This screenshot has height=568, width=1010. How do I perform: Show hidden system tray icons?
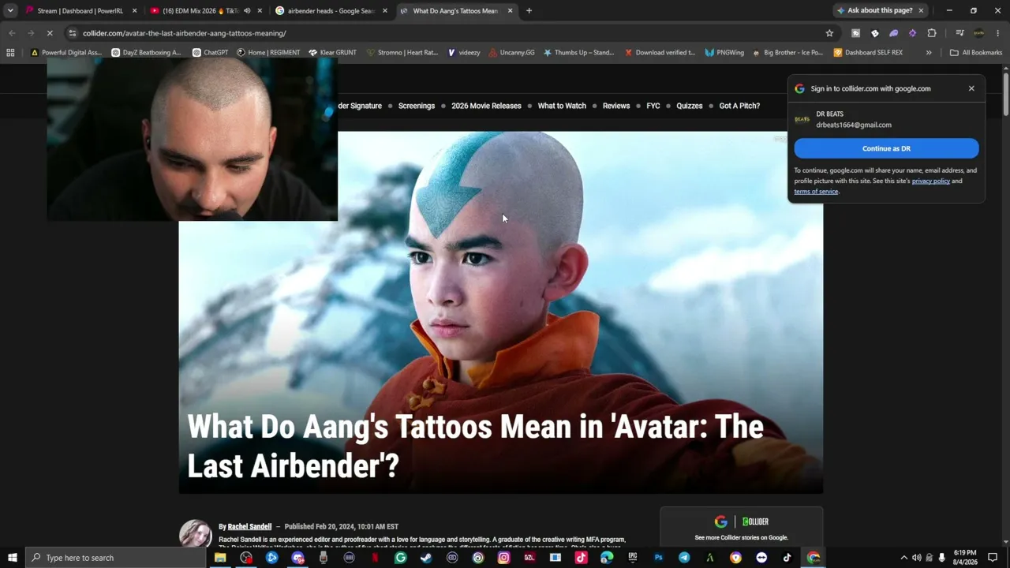904,558
